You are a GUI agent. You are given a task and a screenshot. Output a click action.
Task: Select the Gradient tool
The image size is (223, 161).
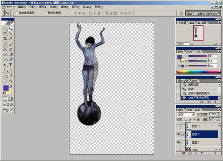point(11,54)
